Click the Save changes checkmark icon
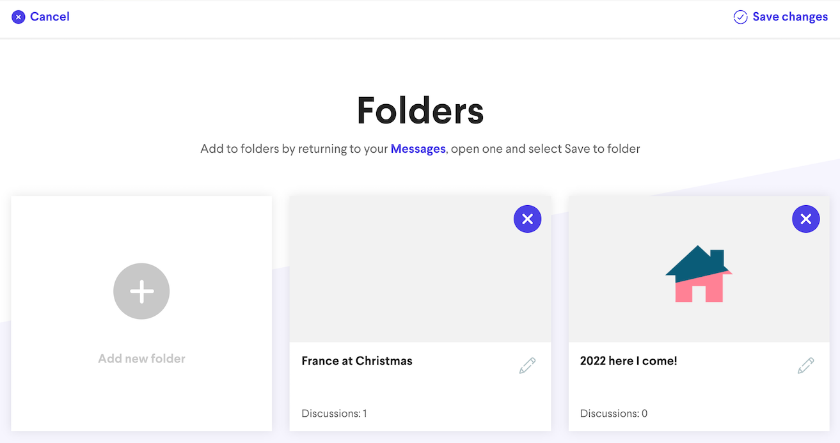840x443 pixels. [x=740, y=17]
